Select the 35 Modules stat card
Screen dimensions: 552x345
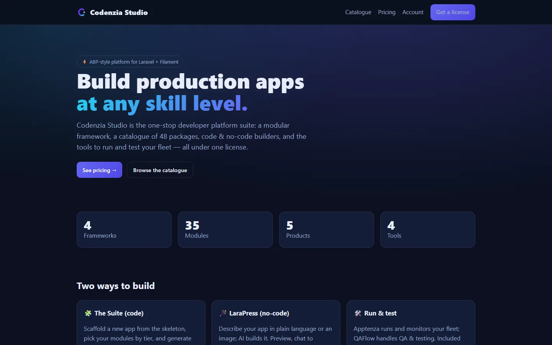[225, 230]
